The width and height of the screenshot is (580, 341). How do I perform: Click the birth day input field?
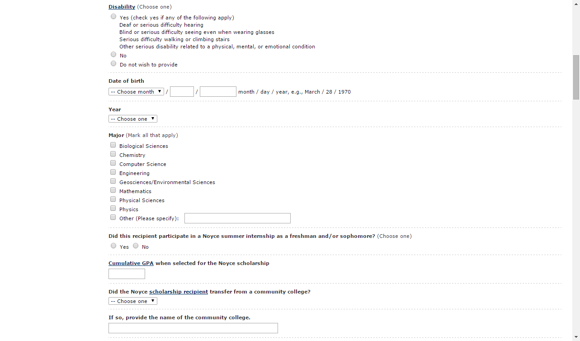[x=182, y=92]
